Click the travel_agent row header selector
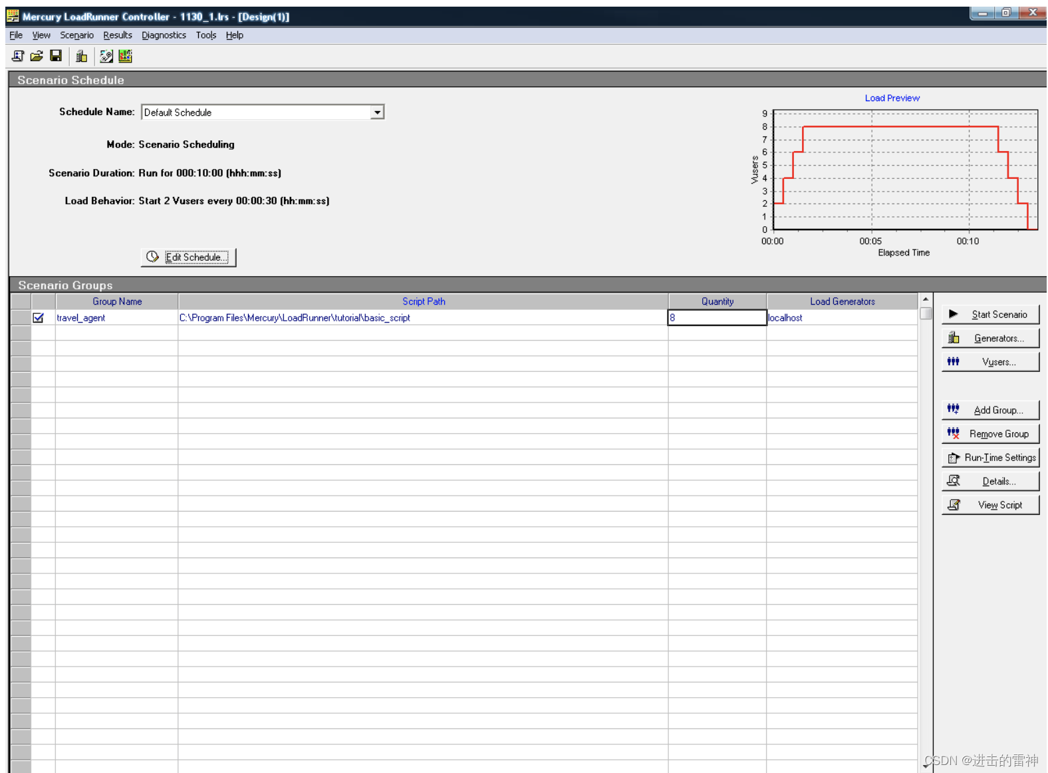Viewport: 1048px width, 773px height. [x=21, y=317]
